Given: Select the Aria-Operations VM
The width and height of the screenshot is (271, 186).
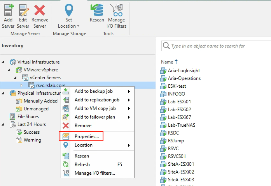Looking at the screenshot, I should click(x=180, y=78).
